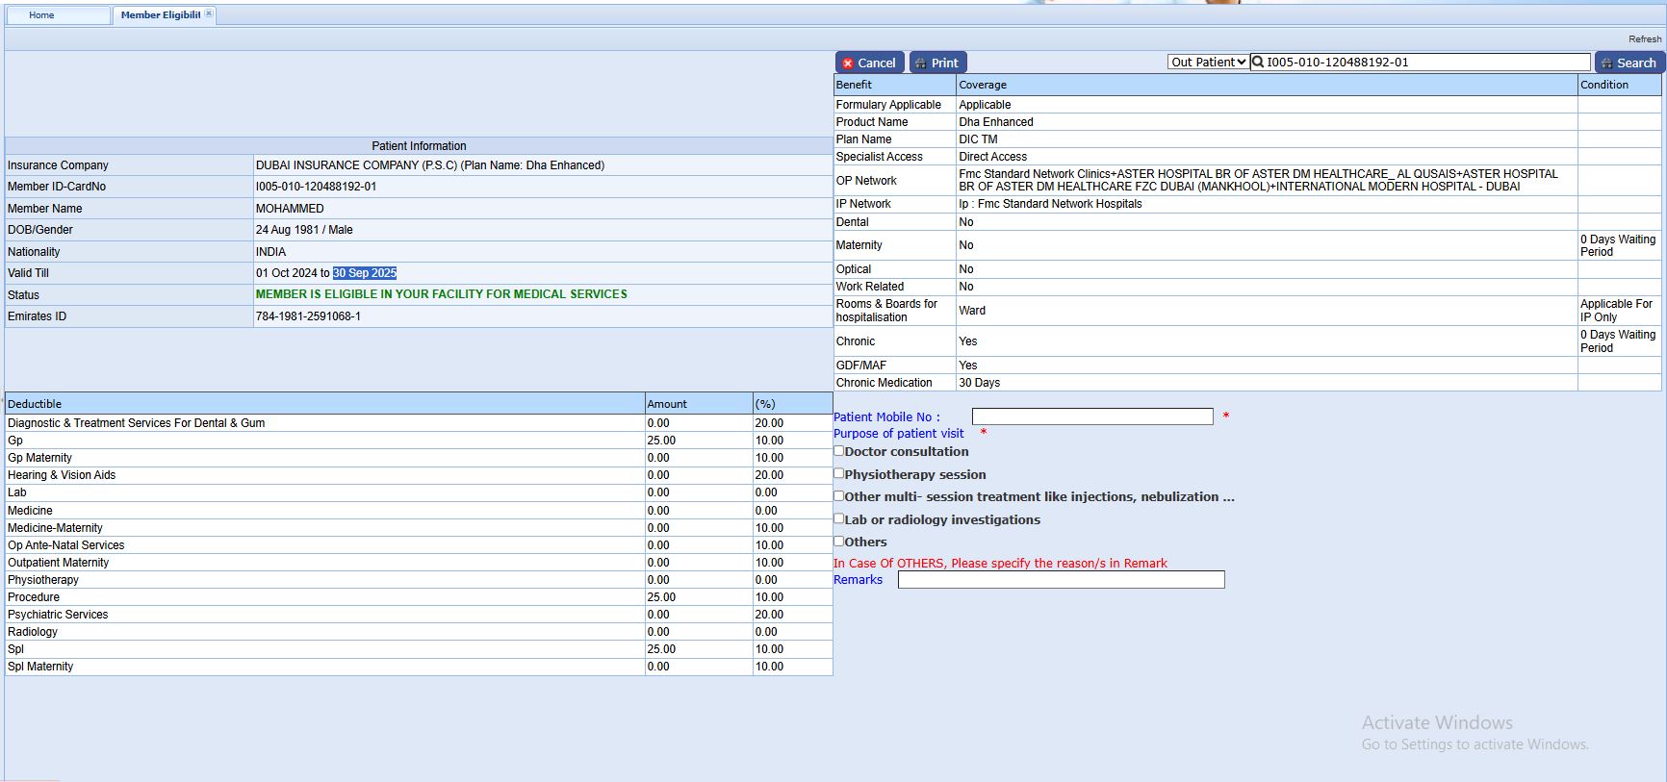1667x782 pixels.
Task: Click the Deductible column header
Action: click(x=35, y=404)
